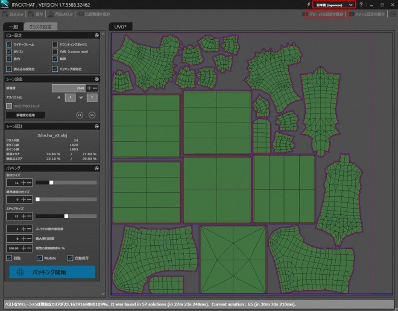Image resolution: width=398 pixels, height=311 pixels.
Task: Click the ステップサイズ step size slider handle
Action: click(66, 216)
